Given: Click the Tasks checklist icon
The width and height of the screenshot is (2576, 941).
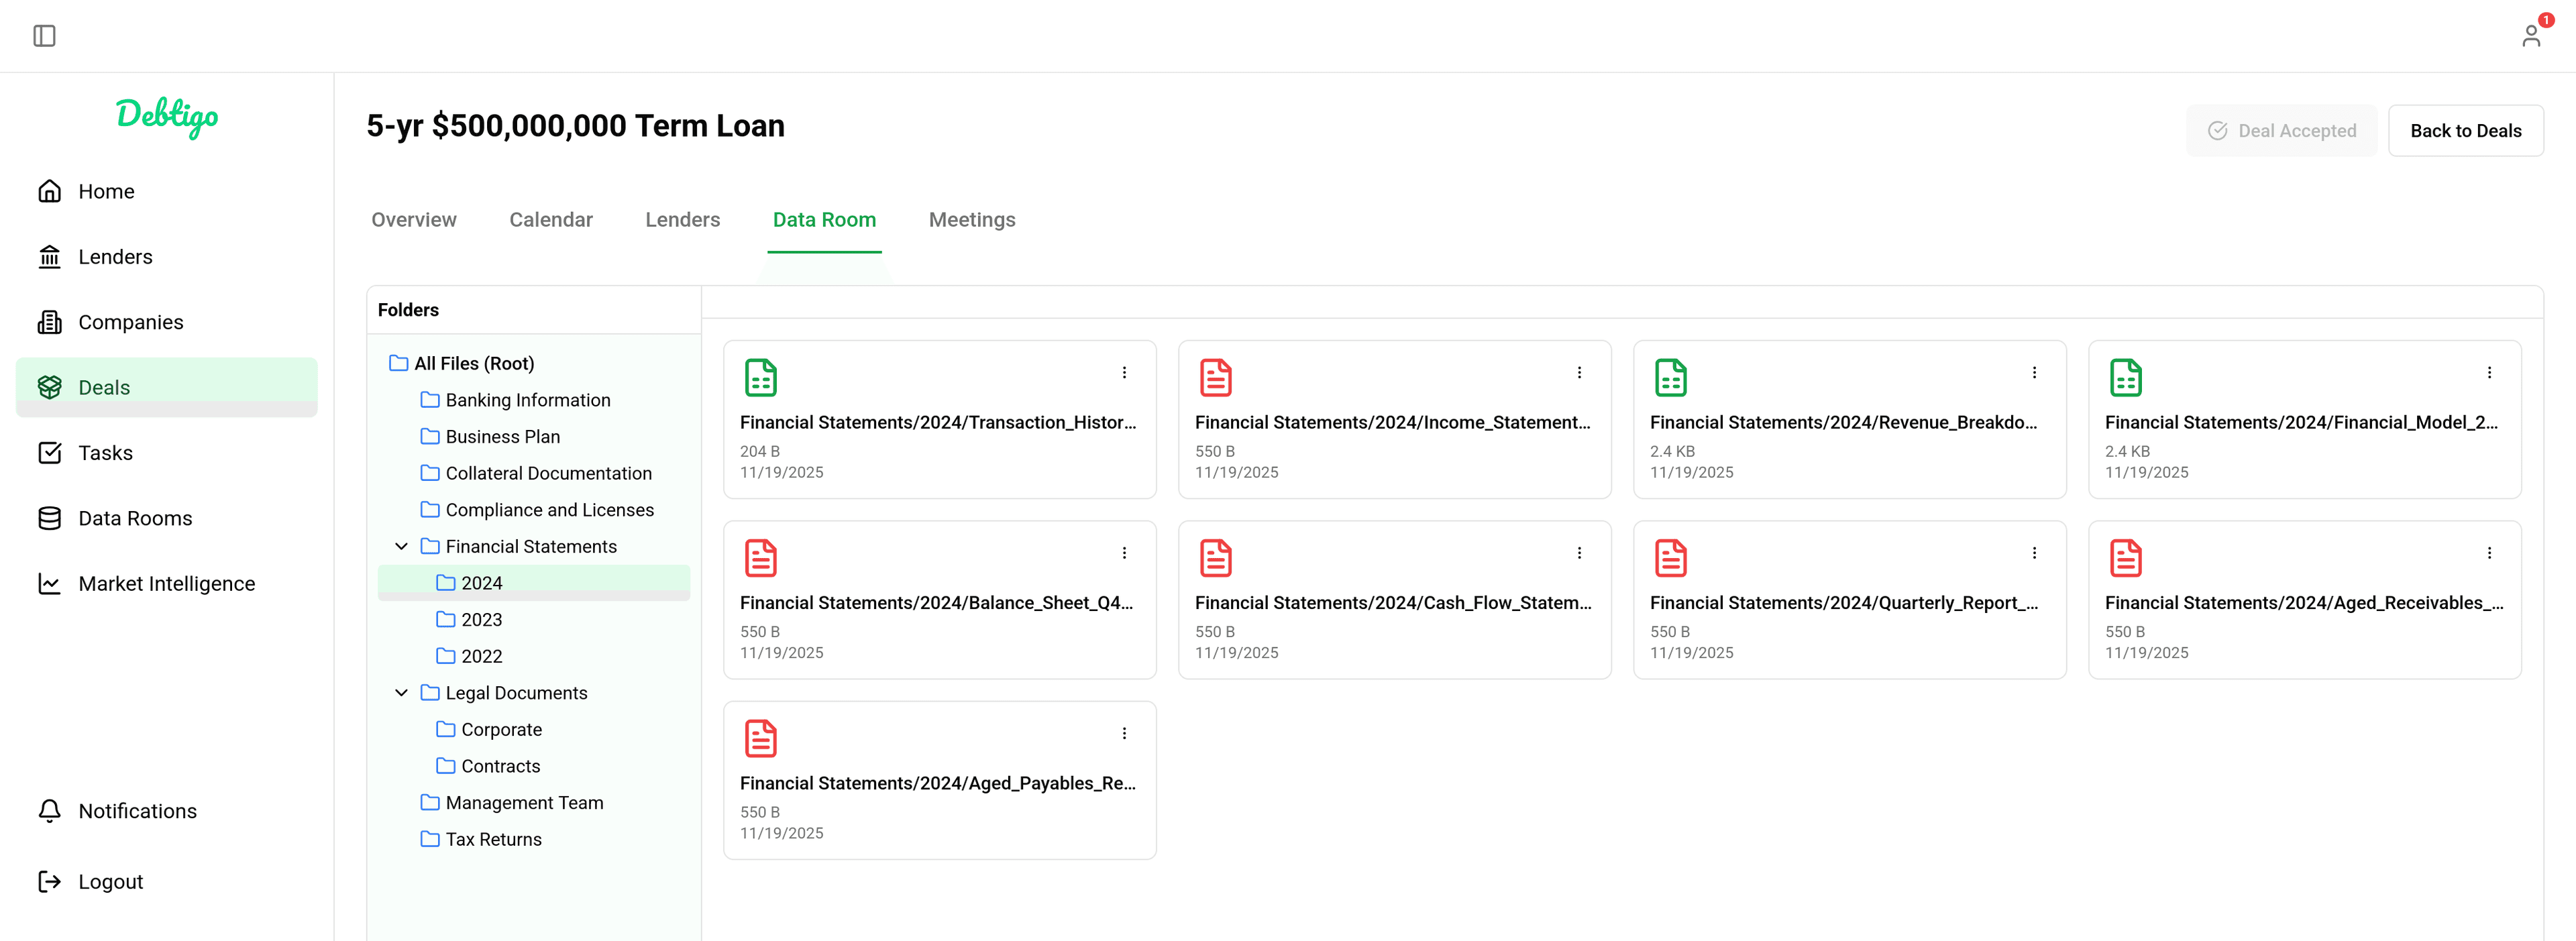Looking at the screenshot, I should 50,452.
